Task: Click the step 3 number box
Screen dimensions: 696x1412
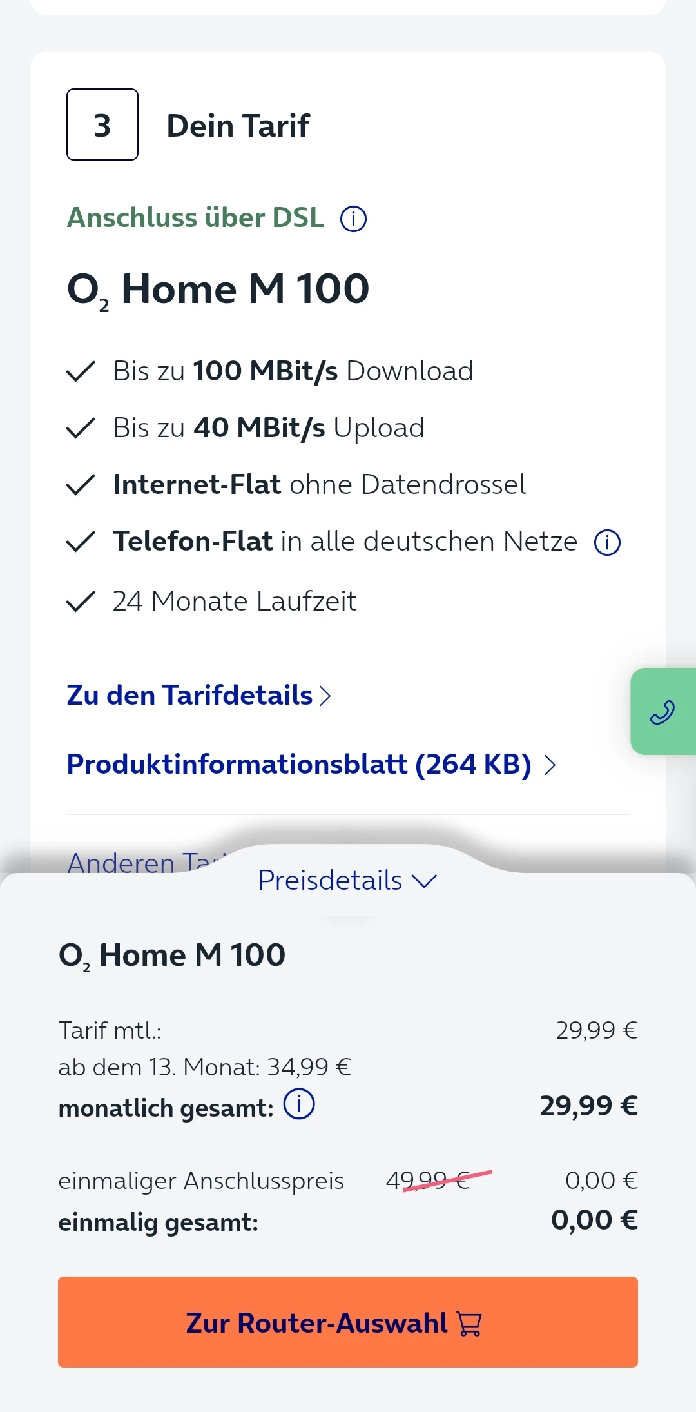Action: [102, 124]
